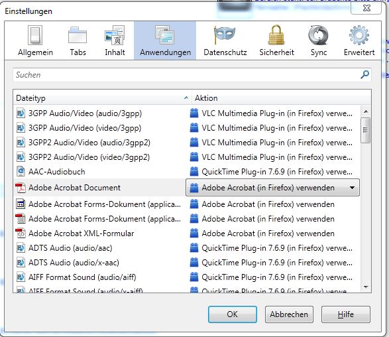Open the Allgemein settings tab
Viewport: 389px width, 337px height.
coord(35,40)
